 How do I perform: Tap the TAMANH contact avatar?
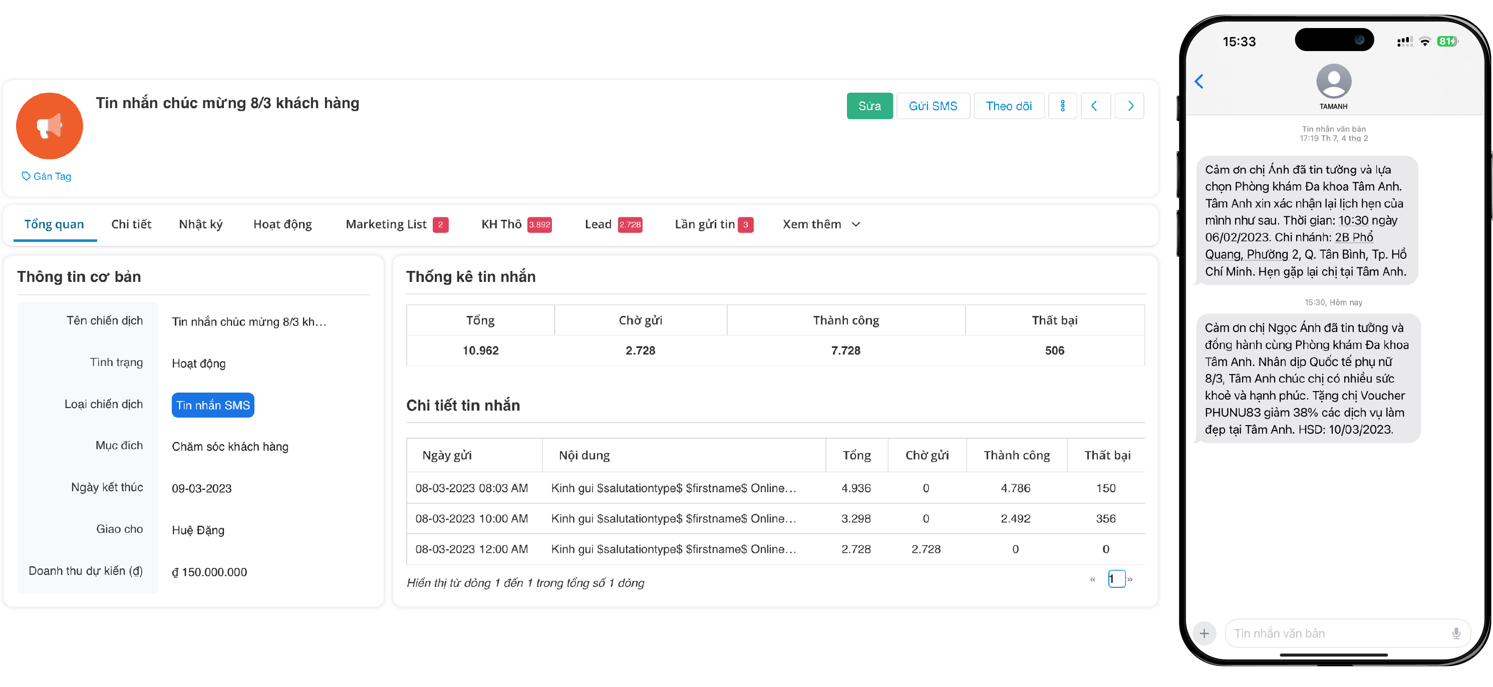click(1333, 82)
